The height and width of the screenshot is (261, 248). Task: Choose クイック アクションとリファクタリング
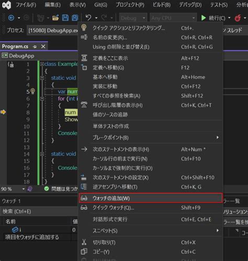[x=150, y=28]
